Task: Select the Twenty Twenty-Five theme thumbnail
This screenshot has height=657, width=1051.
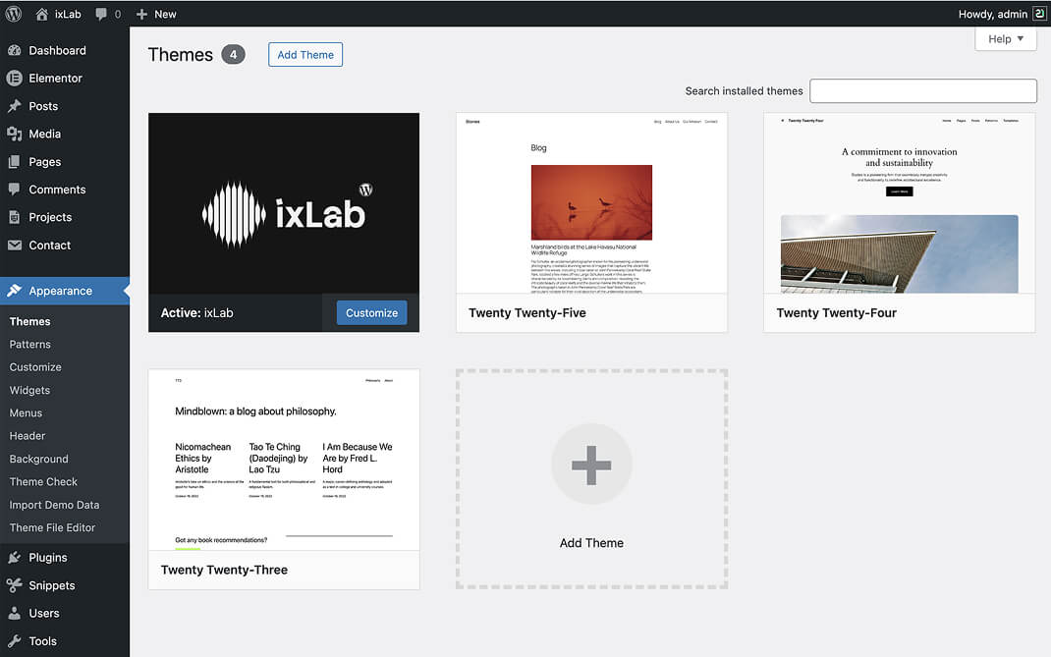Action: pos(591,203)
